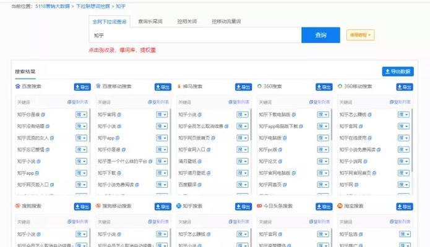The width and height of the screenshot is (430, 247).
Task: Click red link 点击涨收录，爆词库，提权重
Action: (x=123, y=50)
